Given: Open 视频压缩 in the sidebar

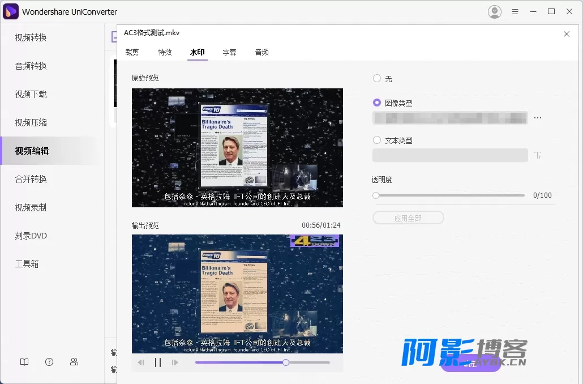Looking at the screenshot, I should (31, 122).
